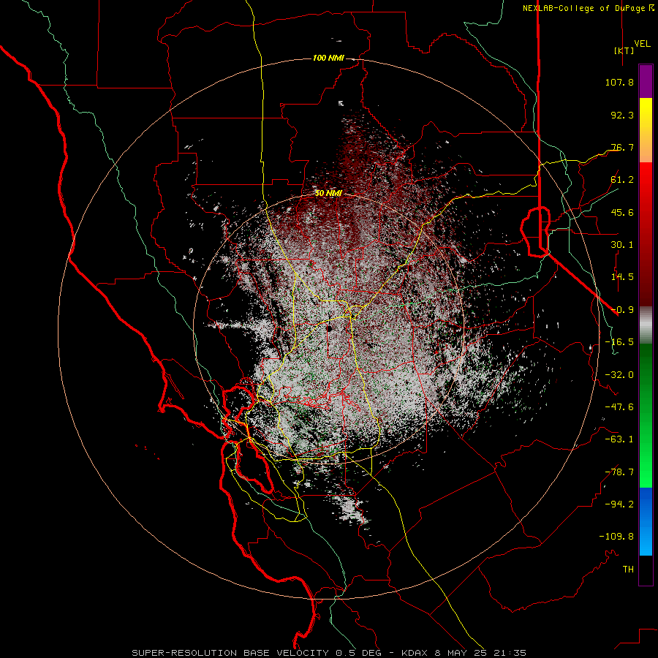Click the KDAX radar site black dot
This screenshot has height=658, width=658.
pyautogui.click(x=330, y=328)
